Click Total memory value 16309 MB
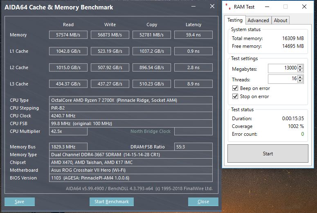Viewport: 317px width, 213px height. click(x=293, y=38)
